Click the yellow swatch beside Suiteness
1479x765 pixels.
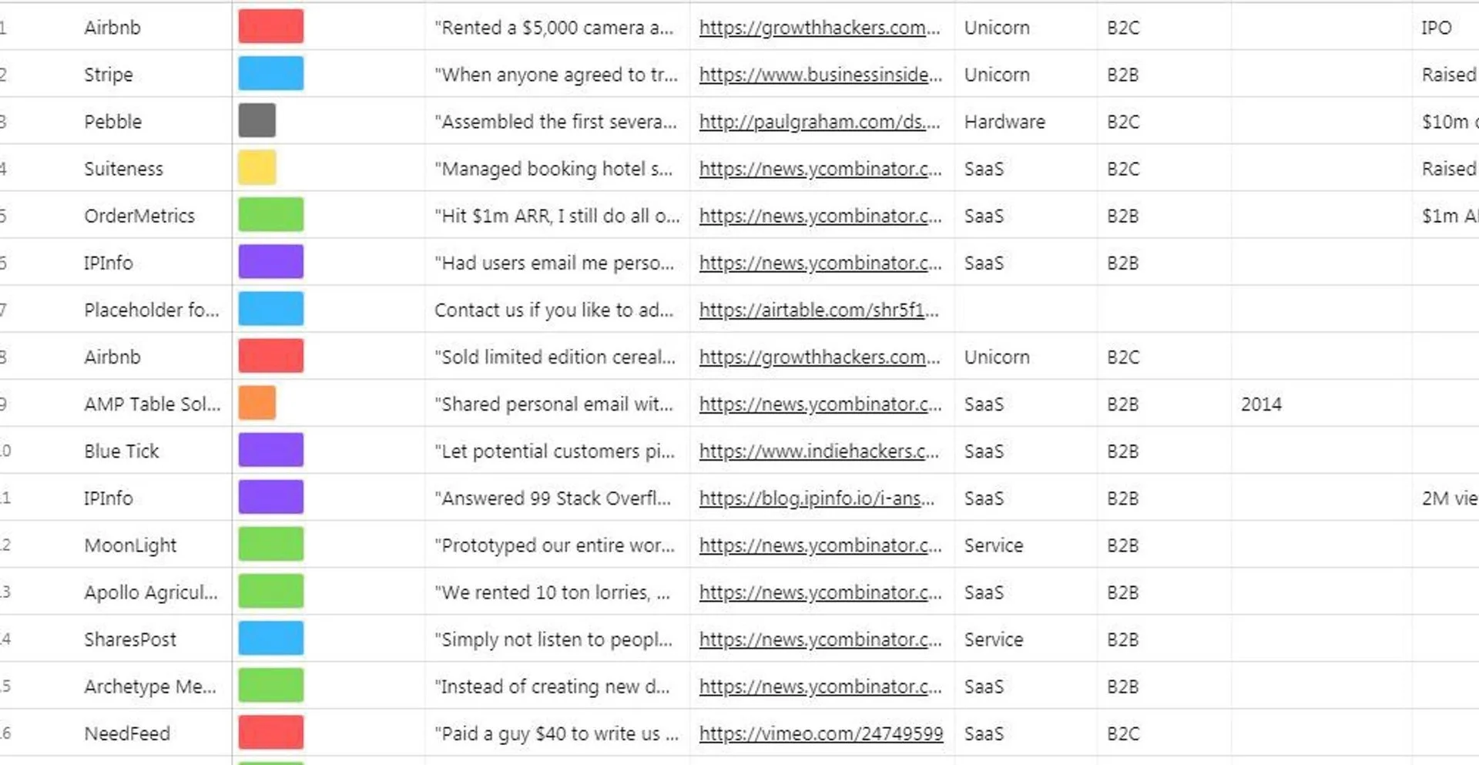[x=257, y=168]
